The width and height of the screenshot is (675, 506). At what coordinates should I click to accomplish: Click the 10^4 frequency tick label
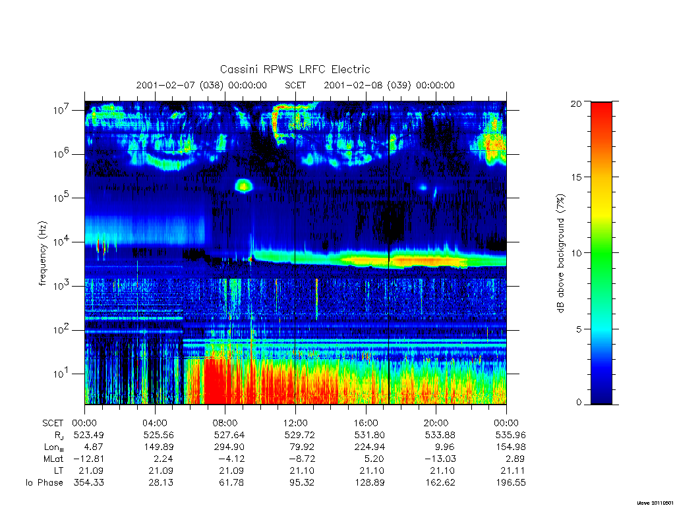coord(61,242)
